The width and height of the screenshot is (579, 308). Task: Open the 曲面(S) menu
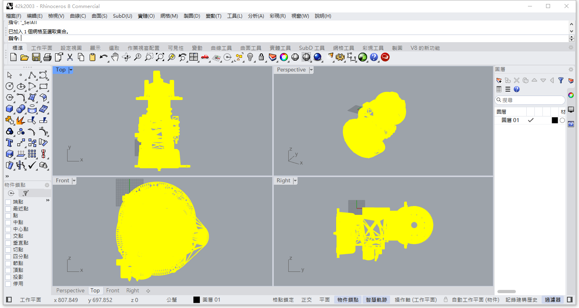pyautogui.click(x=99, y=16)
